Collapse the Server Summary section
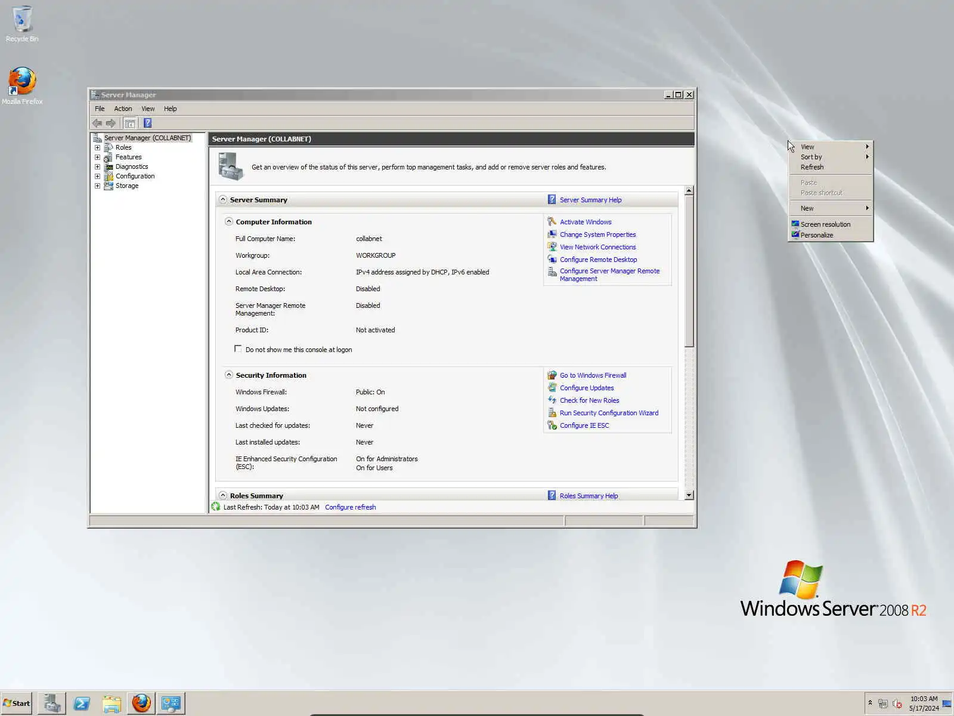Image resolution: width=954 pixels, height=716 pixels. (223, 200)
